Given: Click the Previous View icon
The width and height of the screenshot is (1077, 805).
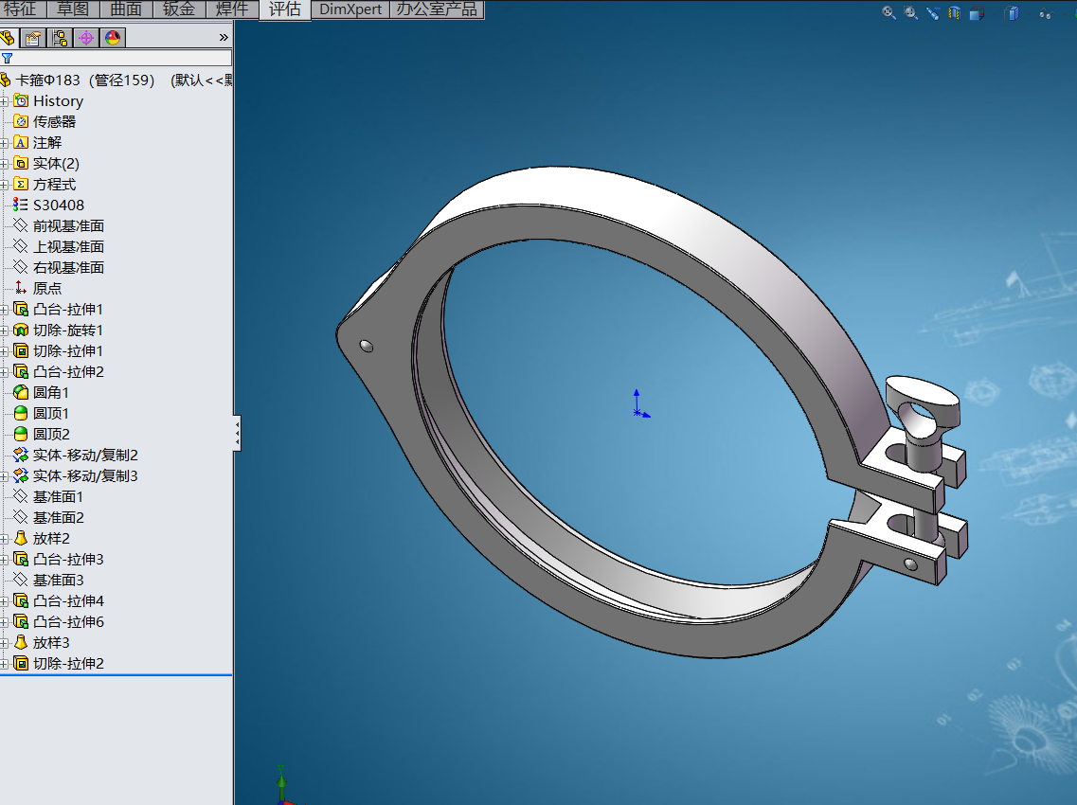Looking at the screenshot, I should (x=933, y=12).
